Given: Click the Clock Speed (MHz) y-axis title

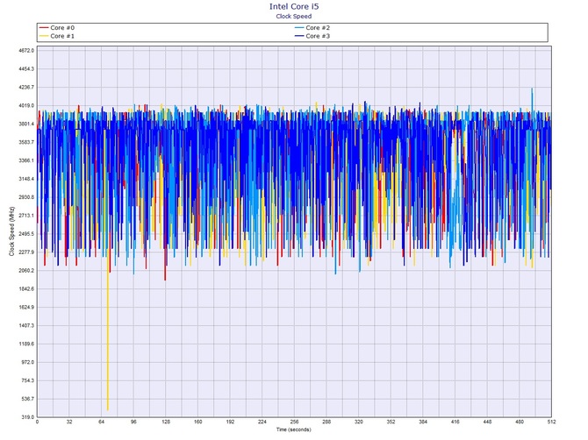Looking at the screenshot, I should [x=11, y=232].
